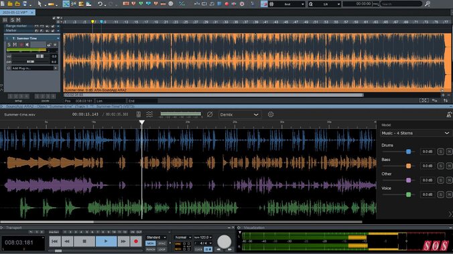Image resolution: width=453 pixels, height=254 pixels.
Task: Toggle the PUNCH button in the transport
Action: point(150,249)
